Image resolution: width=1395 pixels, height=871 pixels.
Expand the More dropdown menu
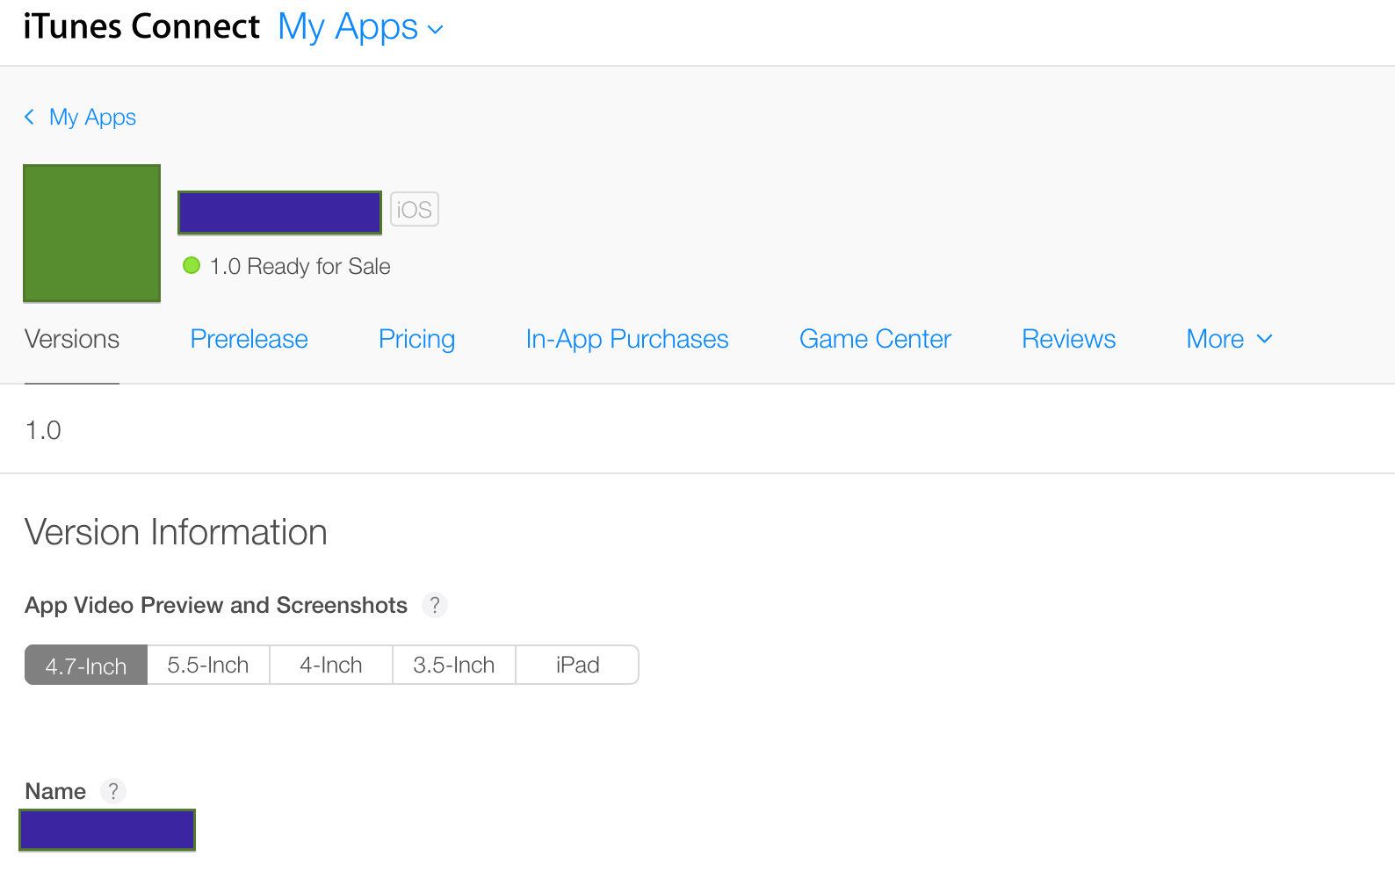pyautogui.click(x=1229, y=339)
